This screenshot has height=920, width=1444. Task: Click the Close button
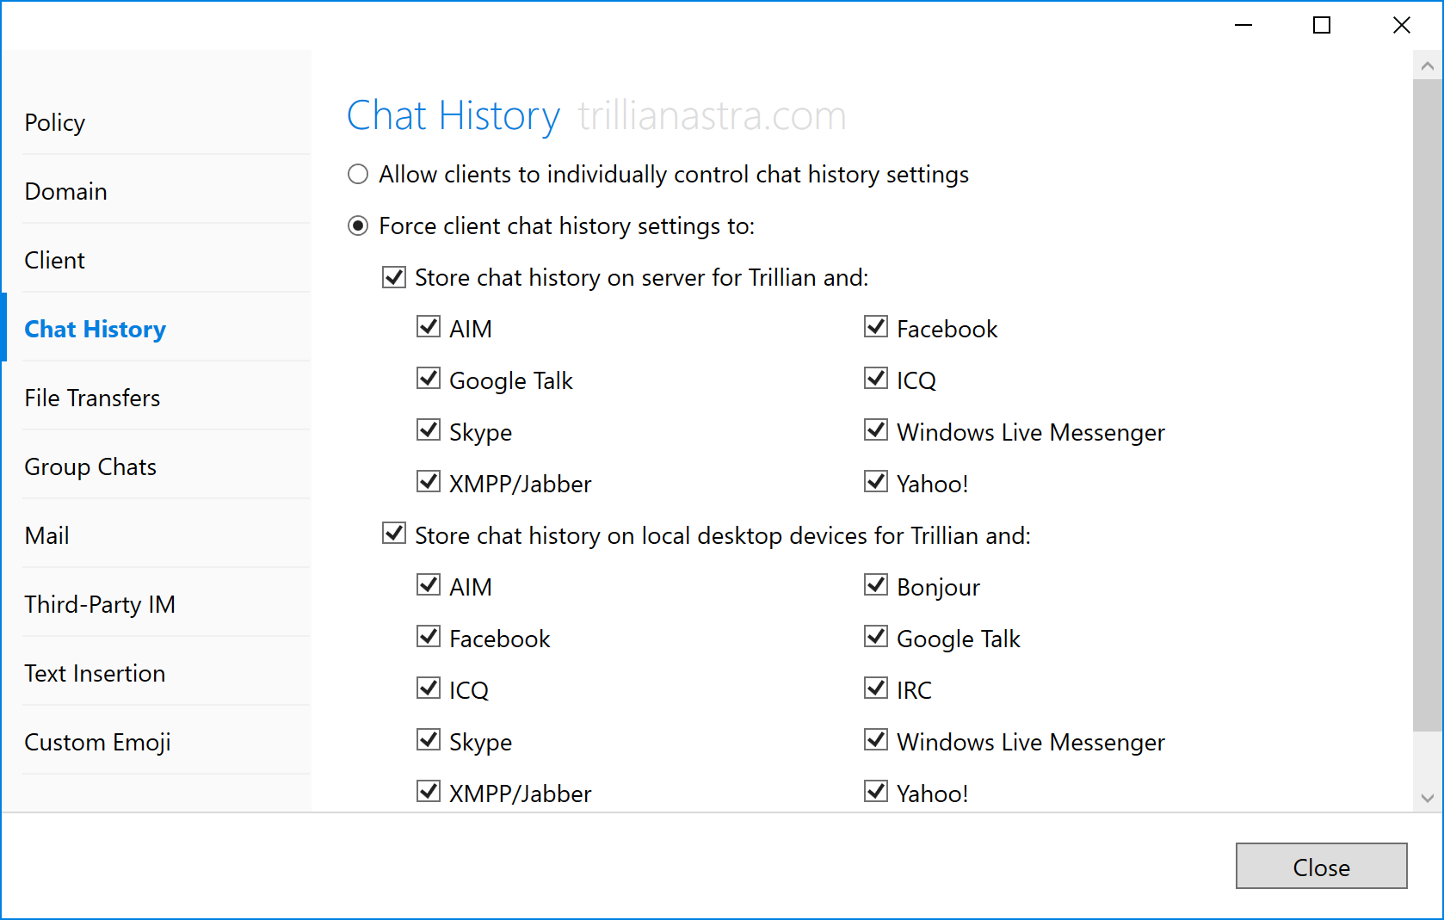[1321, 866]
